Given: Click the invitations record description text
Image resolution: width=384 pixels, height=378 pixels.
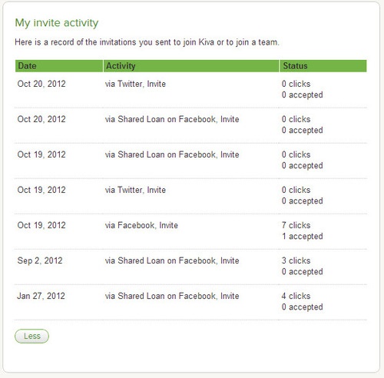Looking at the screenshot, I should click(x=147, y=42).
